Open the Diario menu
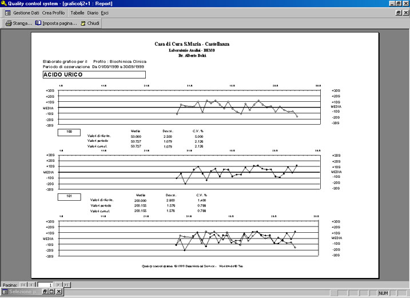 tap(93, 13)
